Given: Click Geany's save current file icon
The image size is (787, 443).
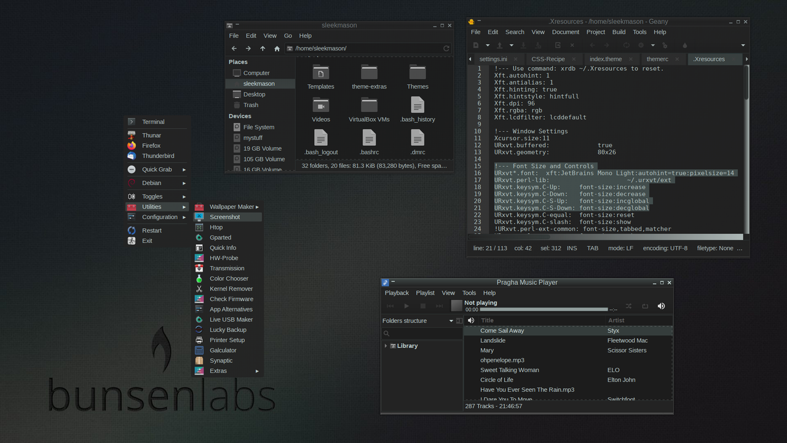Looking at the screenshot, I should tap(523, 45).
